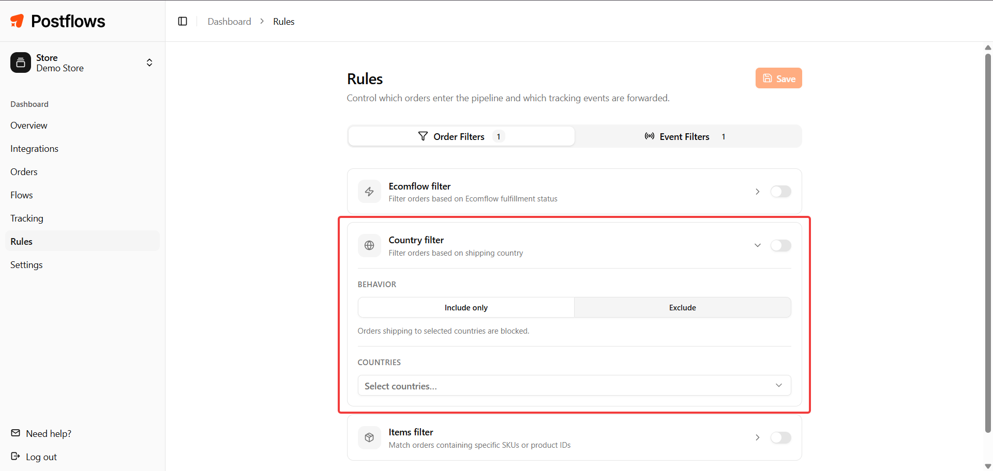
Task: Switch to the Order Filters tab
Action: 461,136
